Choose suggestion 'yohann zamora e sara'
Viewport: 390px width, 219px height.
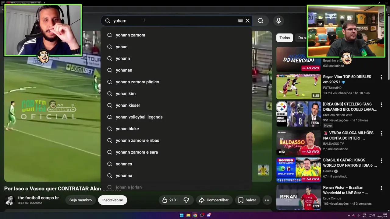click(x=176, y=152)
